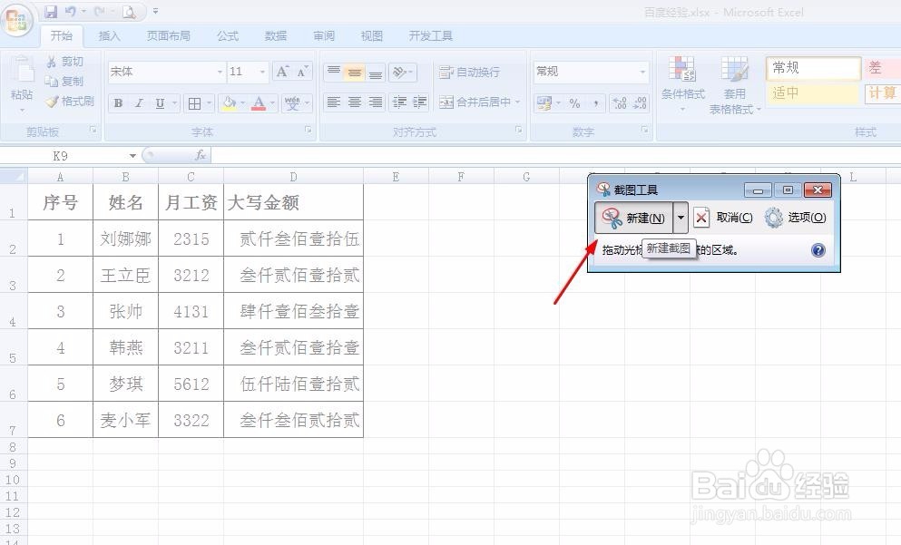Open number format dropdown 常规
Image resolution: width=901 pixels, height=545 pixels.
(x=642, y=72)
